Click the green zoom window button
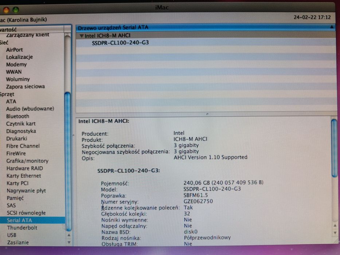 click(16, 10)
